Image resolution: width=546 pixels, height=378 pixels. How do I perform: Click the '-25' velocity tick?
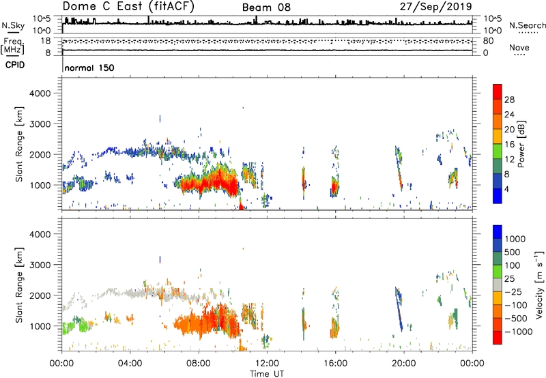513,291
